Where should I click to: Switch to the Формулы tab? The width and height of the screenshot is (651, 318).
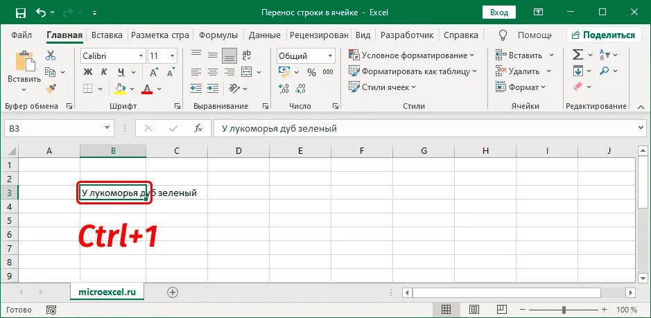pyautogui.click(x=218, y=35)
